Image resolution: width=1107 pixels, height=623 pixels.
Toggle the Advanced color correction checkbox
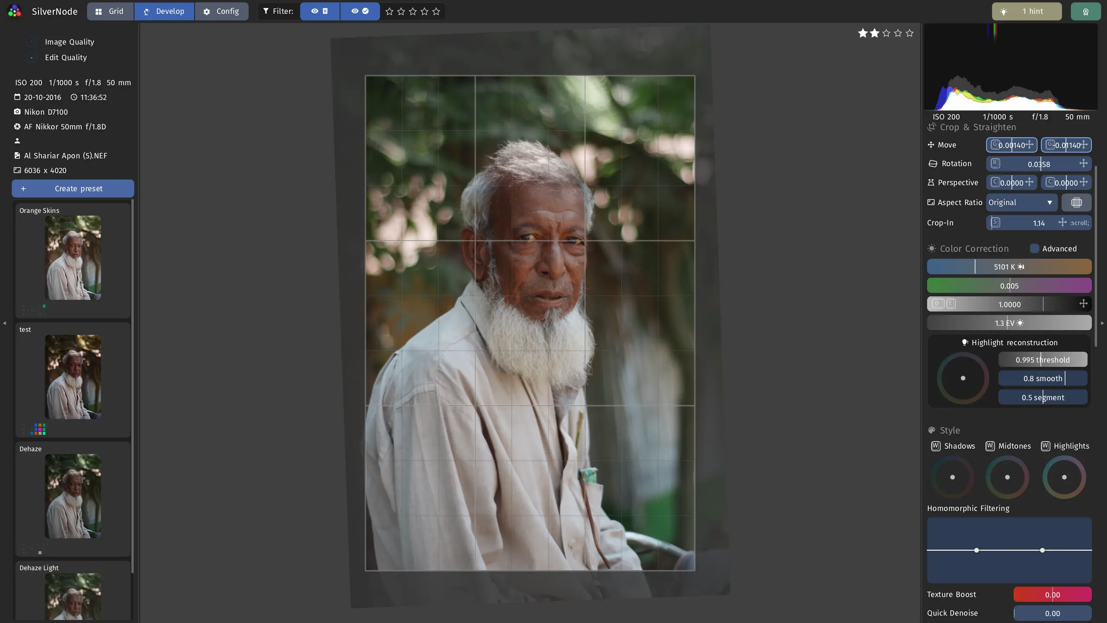pos(1034,249)
